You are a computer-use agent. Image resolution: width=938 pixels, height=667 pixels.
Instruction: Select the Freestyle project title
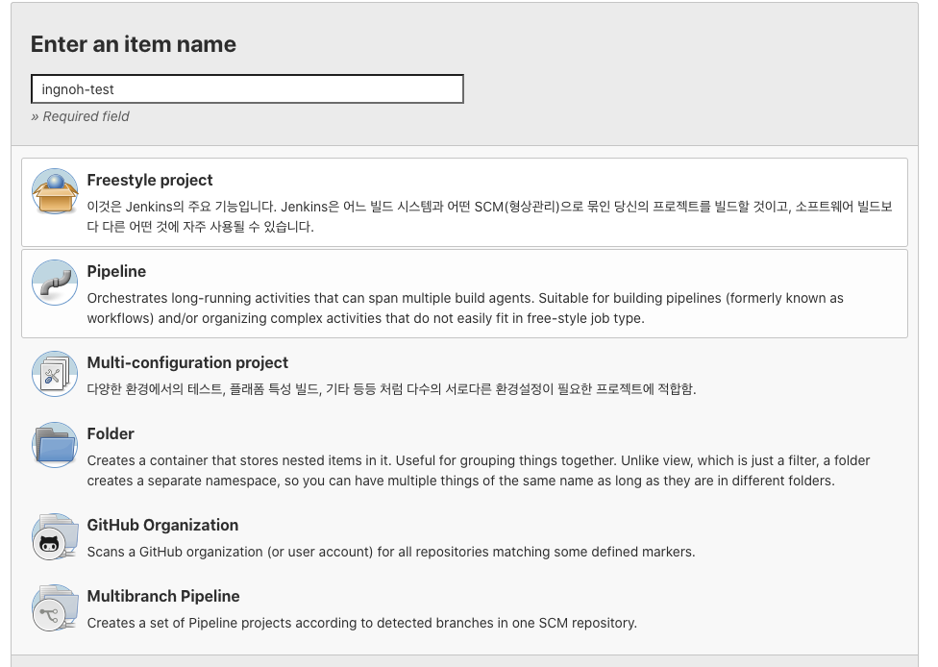(150, 180)
